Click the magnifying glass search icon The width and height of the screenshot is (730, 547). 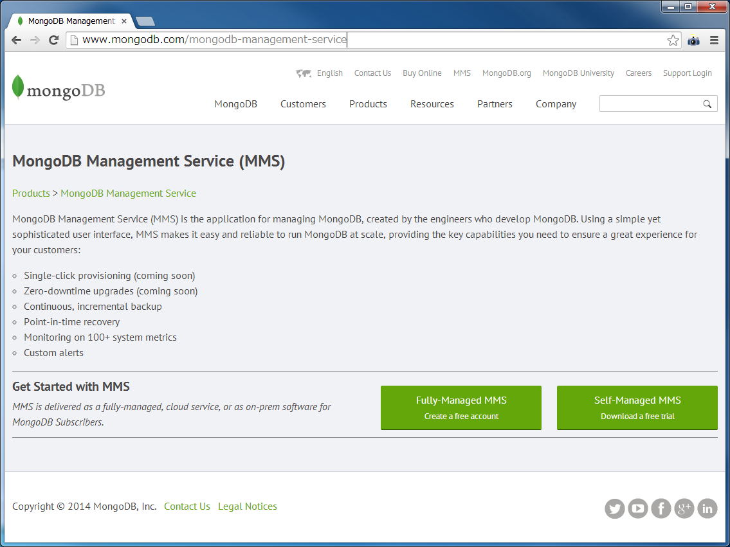[707, 103]
